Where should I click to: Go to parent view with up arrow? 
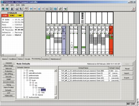39,9
